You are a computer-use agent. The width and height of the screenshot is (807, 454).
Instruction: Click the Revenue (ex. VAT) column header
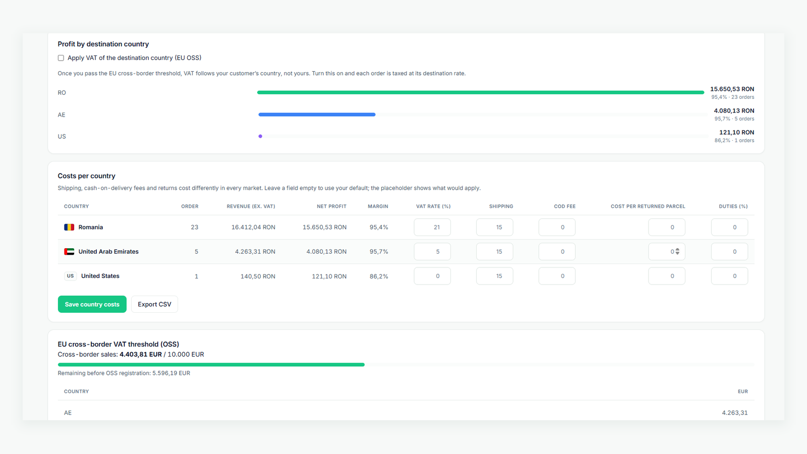(x=251, y=206)
